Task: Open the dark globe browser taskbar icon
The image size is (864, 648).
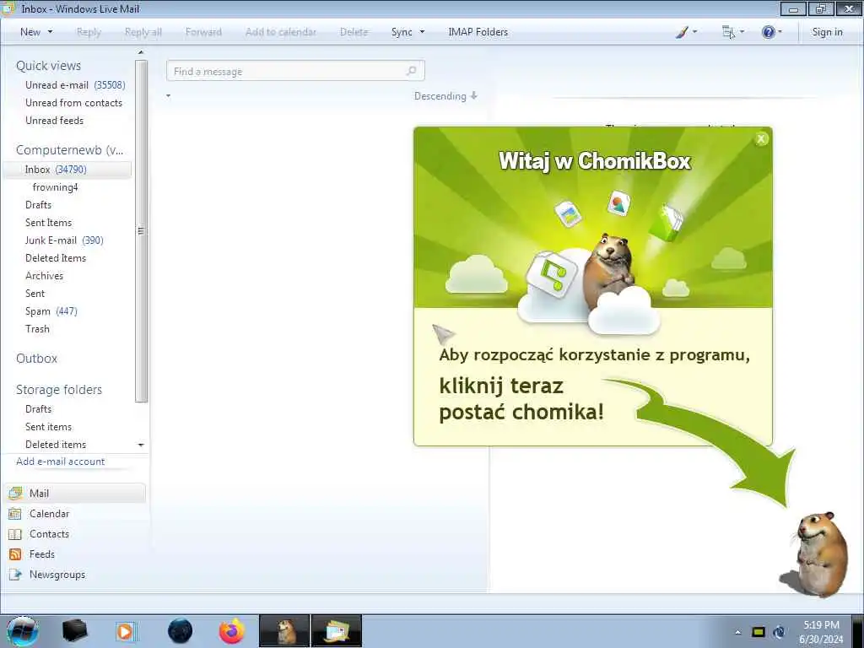Action: coord(180,631)
